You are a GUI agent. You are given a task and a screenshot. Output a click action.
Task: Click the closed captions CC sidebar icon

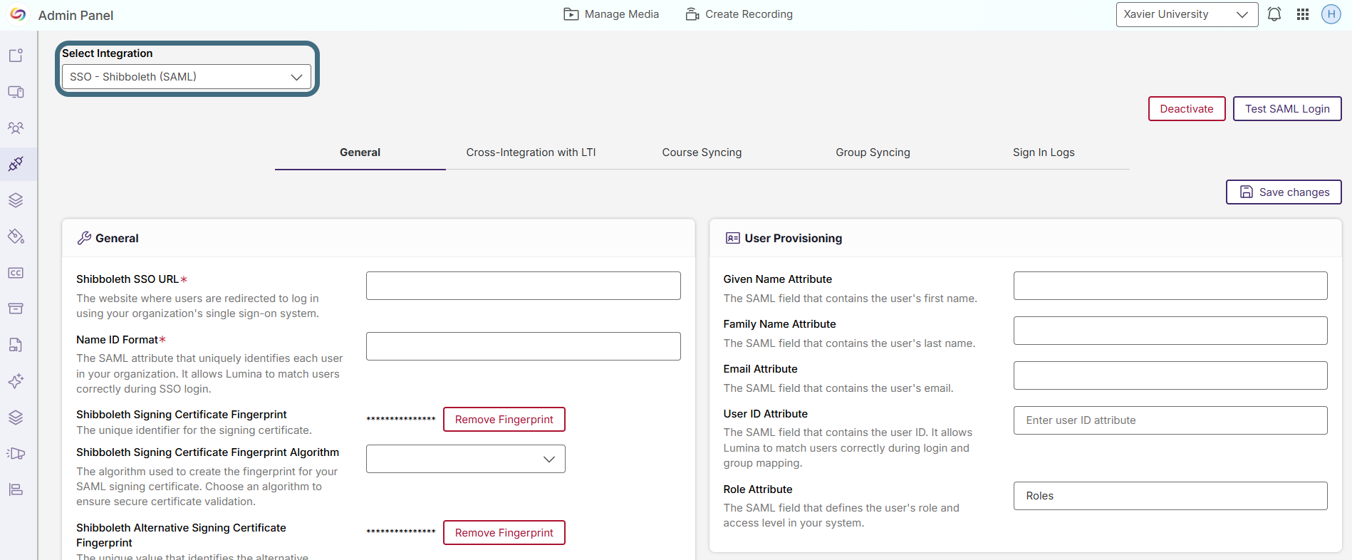point(16,273)
